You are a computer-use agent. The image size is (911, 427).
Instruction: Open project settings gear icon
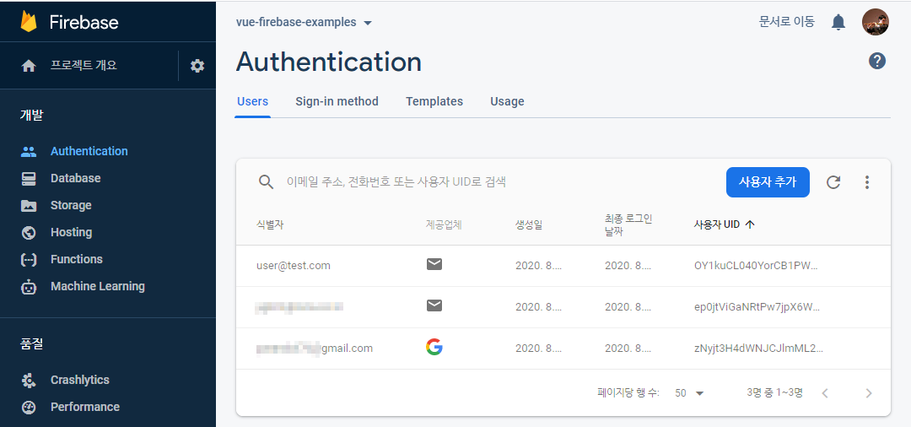pos(197,66)
